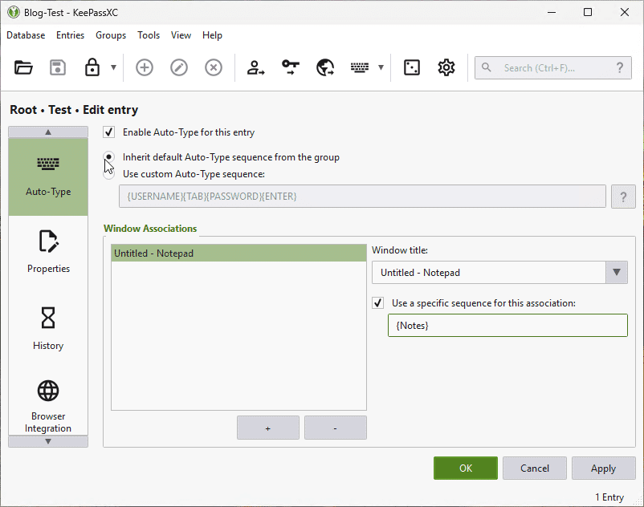Lock database with padlock icon

click(x=92, y=67)
